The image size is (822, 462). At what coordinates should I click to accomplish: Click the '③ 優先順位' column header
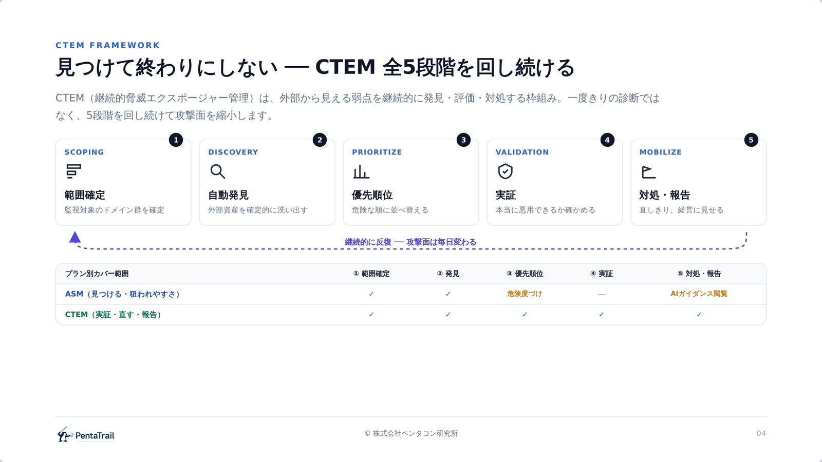(x=525, y=274)
